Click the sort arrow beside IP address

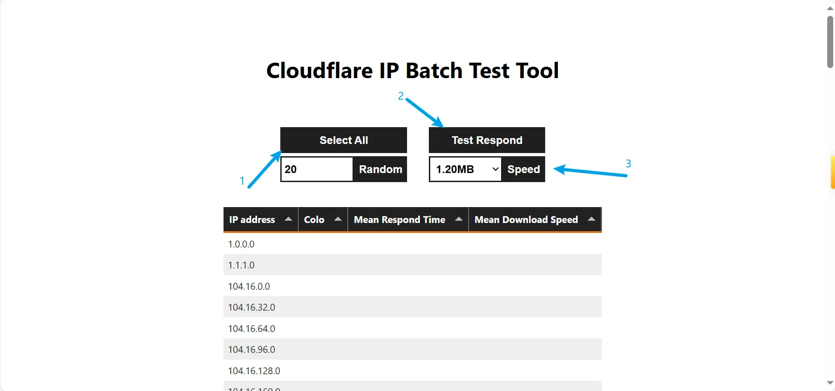(288, 219)
